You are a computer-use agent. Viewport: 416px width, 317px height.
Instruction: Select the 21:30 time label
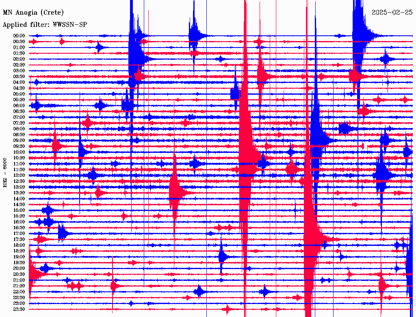tap(19, 286)
